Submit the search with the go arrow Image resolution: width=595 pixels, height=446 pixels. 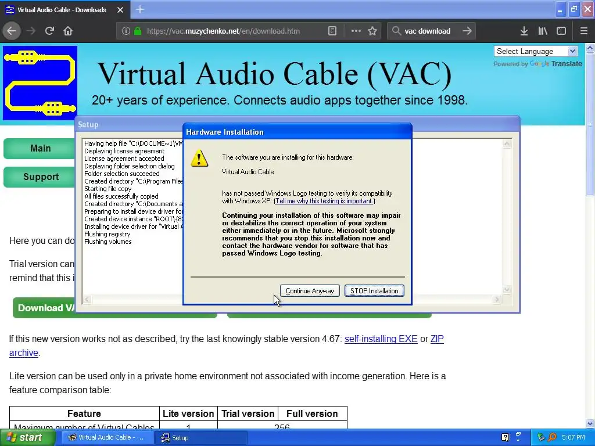[x=467, y=31]
